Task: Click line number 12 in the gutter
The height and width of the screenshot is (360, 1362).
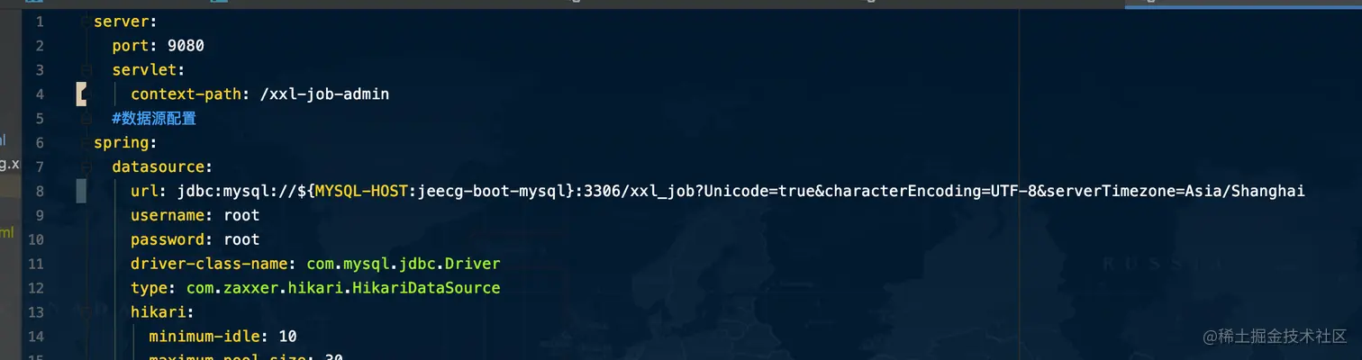Action: [36, 288]
